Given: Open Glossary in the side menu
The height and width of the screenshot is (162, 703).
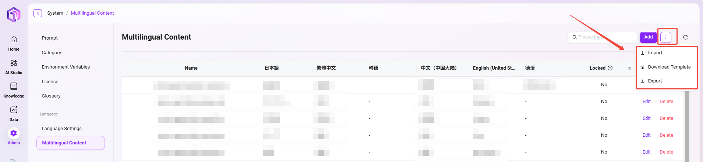Looking at the screenshot, I should (51, 96).
